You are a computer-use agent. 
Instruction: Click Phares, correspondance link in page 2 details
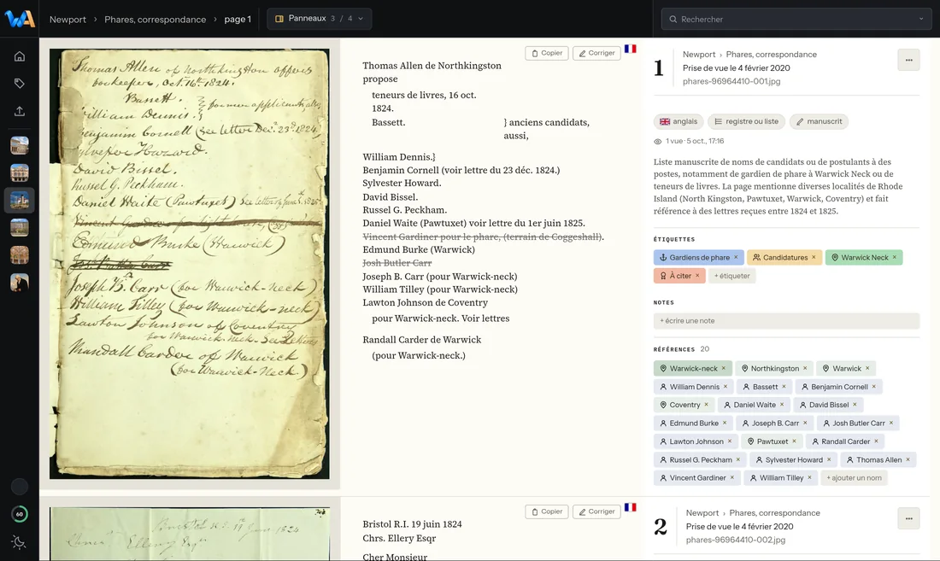point(774,513)
